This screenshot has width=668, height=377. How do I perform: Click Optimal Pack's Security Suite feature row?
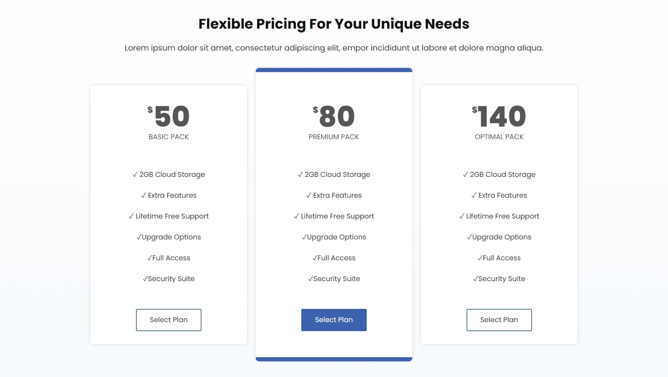[x=499, y=278]
